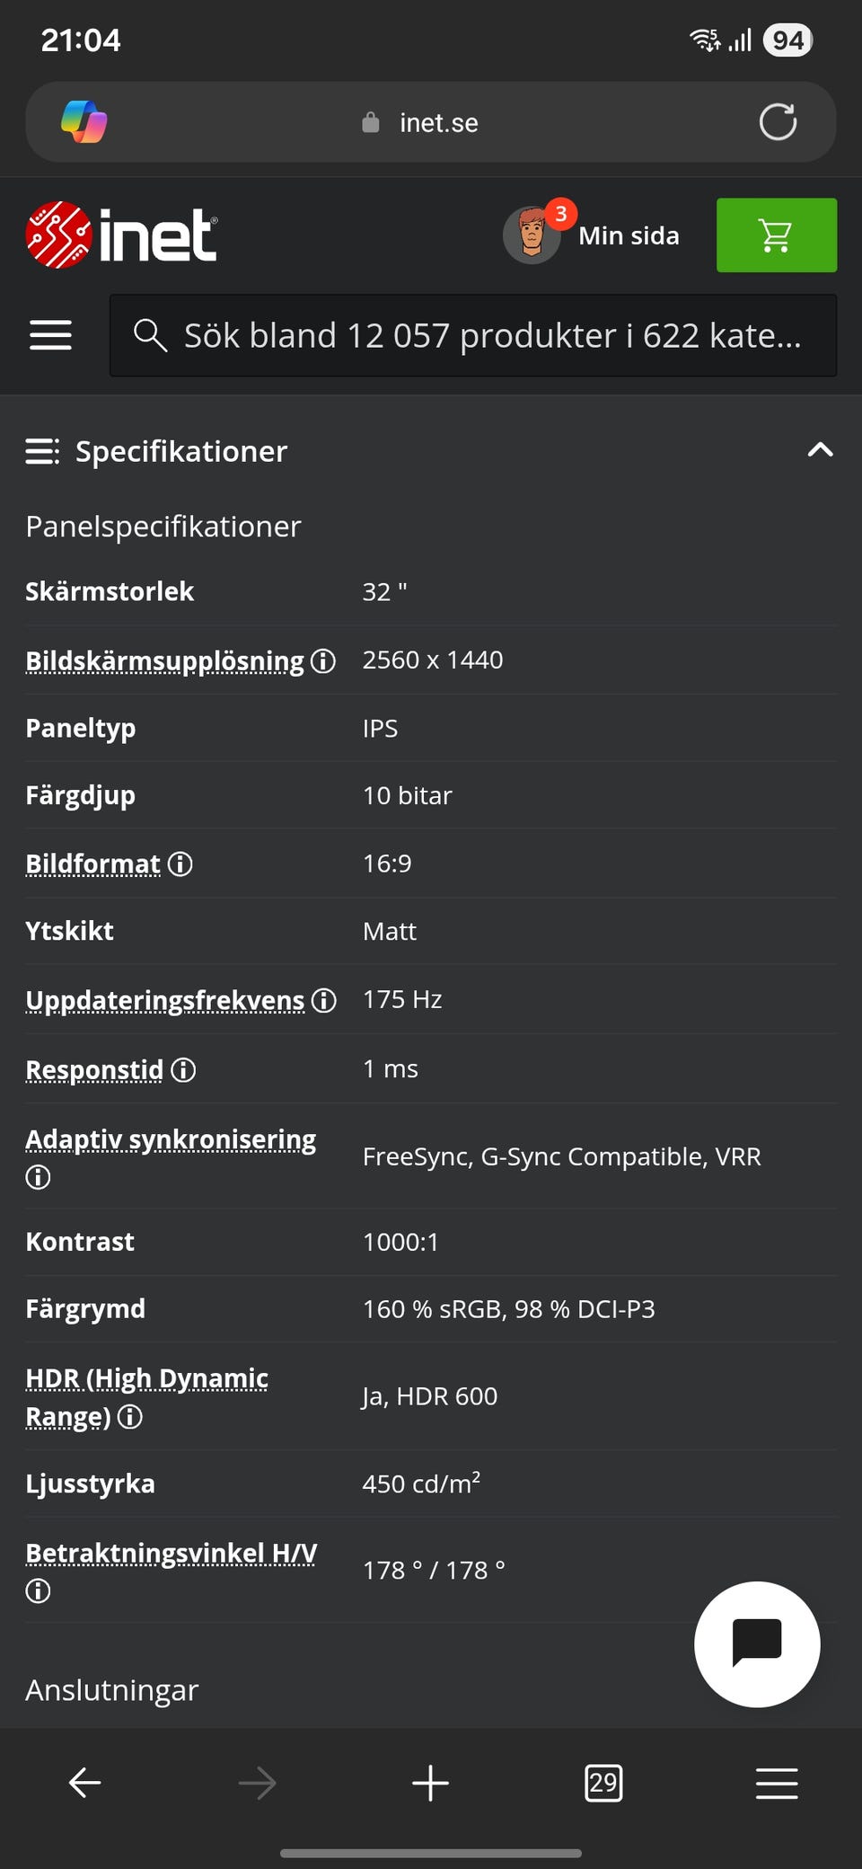Open the Adaptiv synkronisering term link

point(171,1139)
